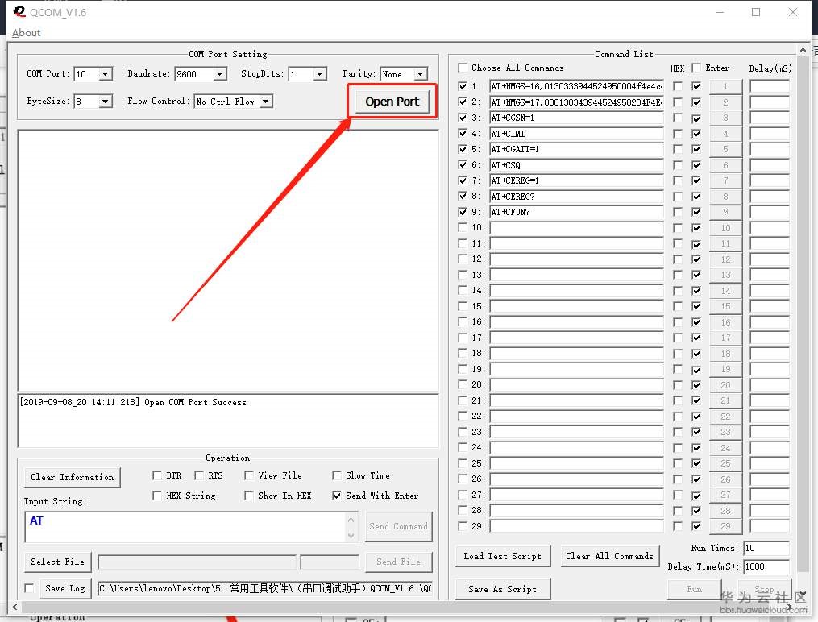Expand the Flow Control dropdown

click(x=266, y=102)
